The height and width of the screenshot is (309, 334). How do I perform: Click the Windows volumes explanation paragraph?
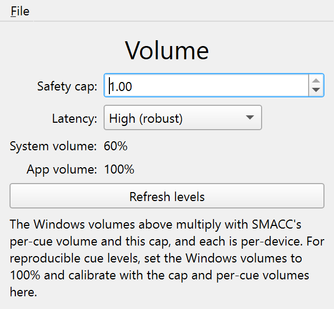pyautogui.click(x=167, y=258)
